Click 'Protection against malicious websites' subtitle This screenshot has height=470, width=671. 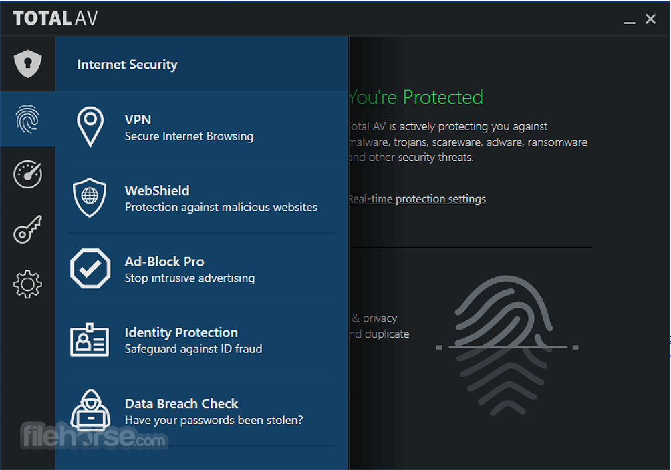tap(221, 207)
